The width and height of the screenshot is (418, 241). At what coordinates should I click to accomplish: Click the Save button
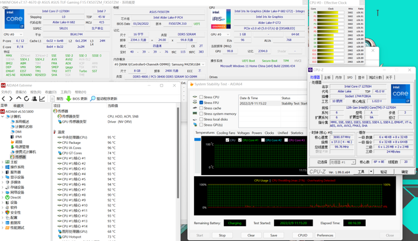[x=274, y=235]
